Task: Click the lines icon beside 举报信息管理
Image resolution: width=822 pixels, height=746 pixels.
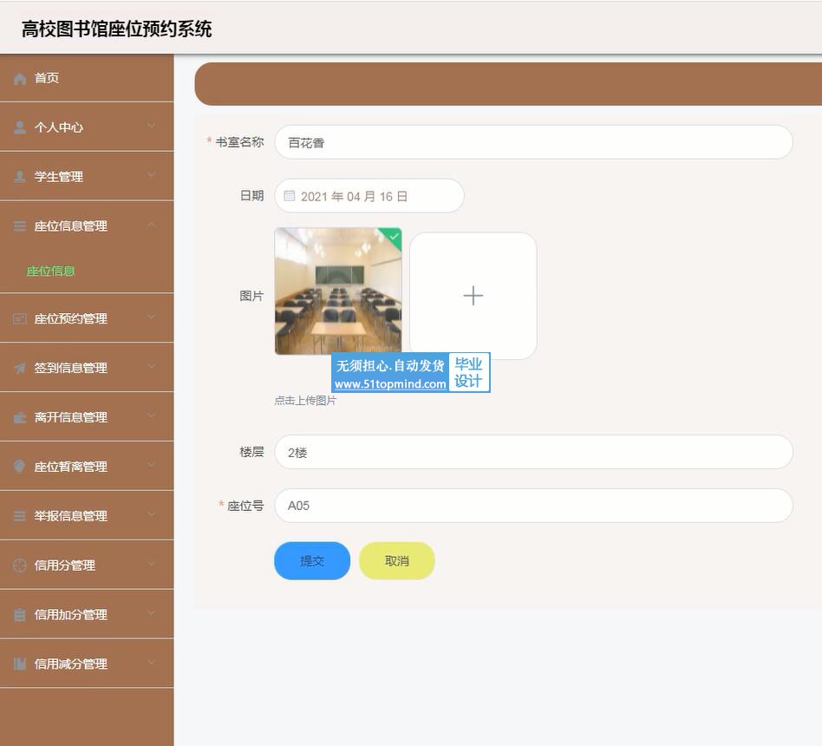Action: click(x=20, y=516)
